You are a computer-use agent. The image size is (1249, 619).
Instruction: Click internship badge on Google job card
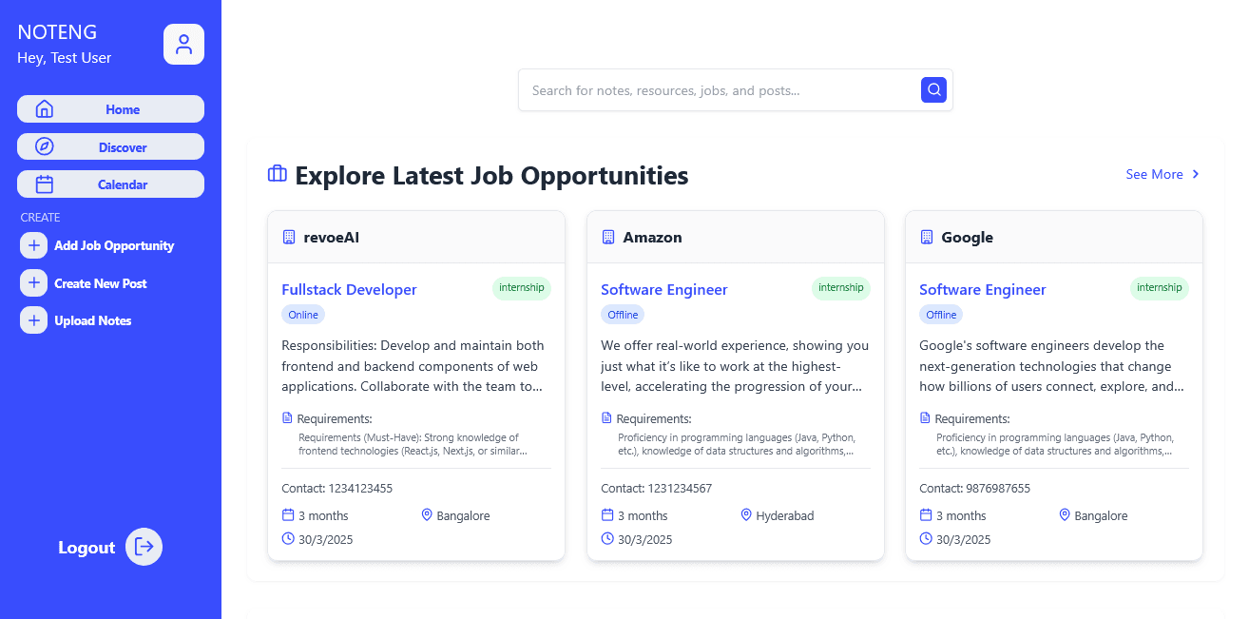point(1159,288)
